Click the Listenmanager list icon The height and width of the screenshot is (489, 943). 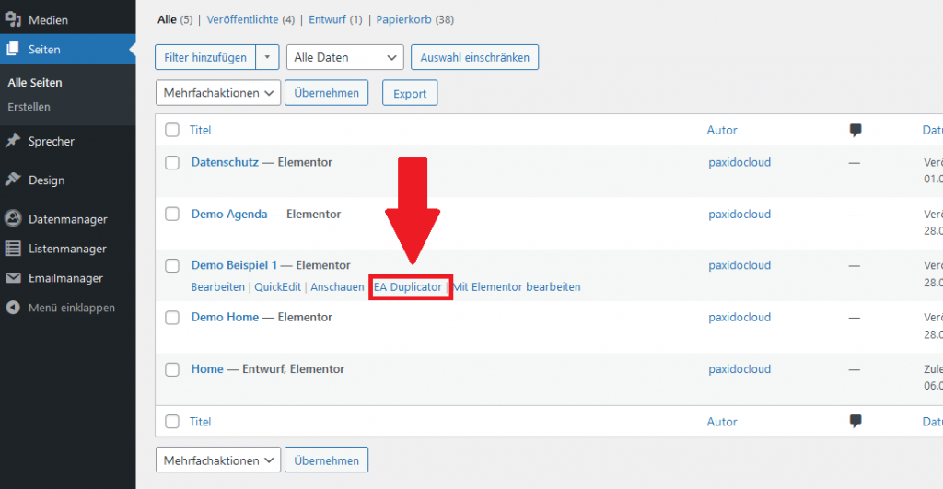tap(13, 249)
